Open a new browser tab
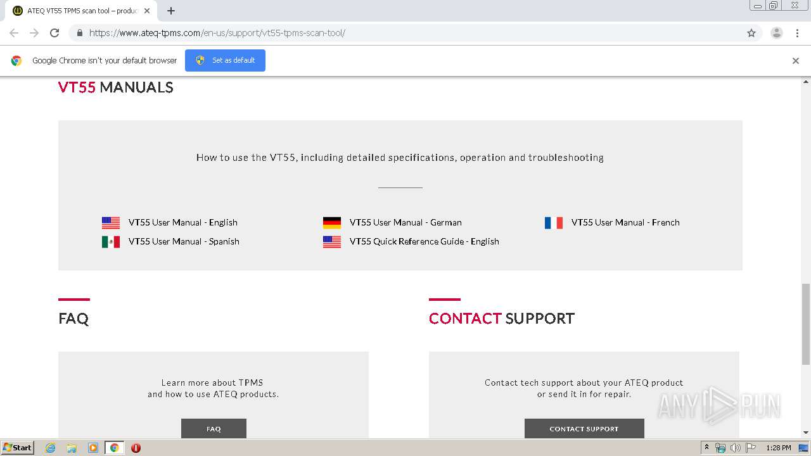Screen dimensions: 811x456 coord(171,11)
